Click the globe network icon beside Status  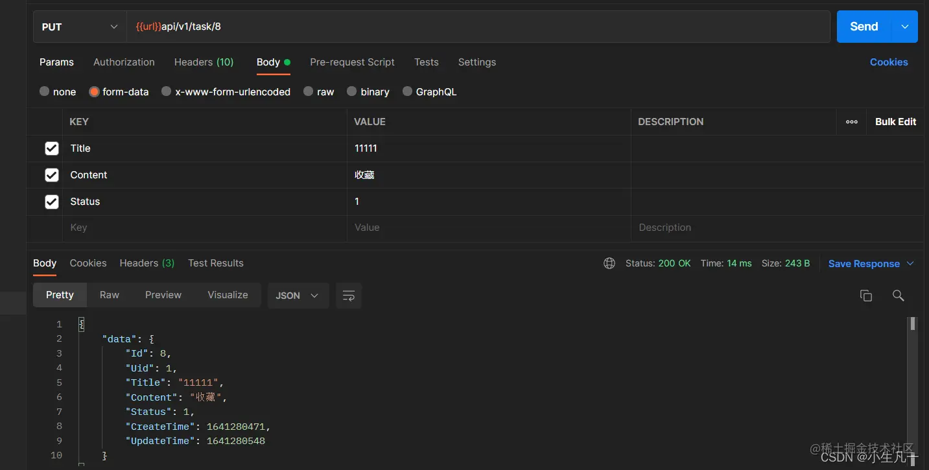coord(609,263)
